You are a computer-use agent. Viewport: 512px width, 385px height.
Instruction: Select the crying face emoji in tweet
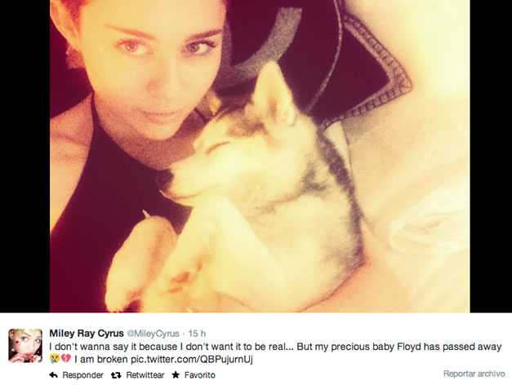click(x=54, y=359)
